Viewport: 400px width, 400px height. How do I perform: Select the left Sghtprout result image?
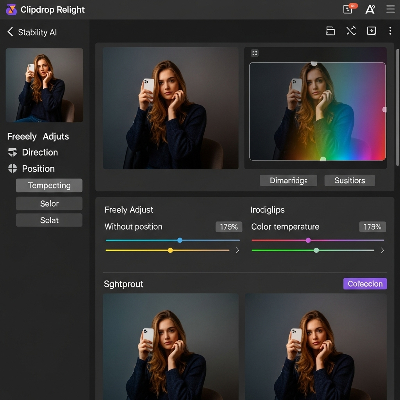coord(171,347)
